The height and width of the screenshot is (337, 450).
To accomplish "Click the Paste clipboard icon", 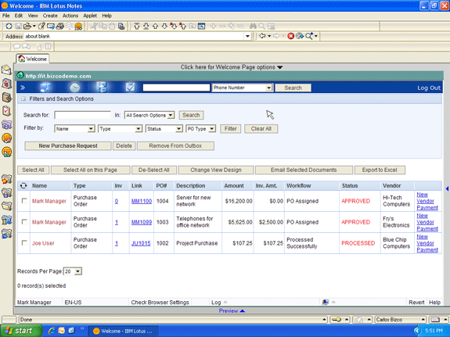I will pyautogui.click(x=112, y=27).
